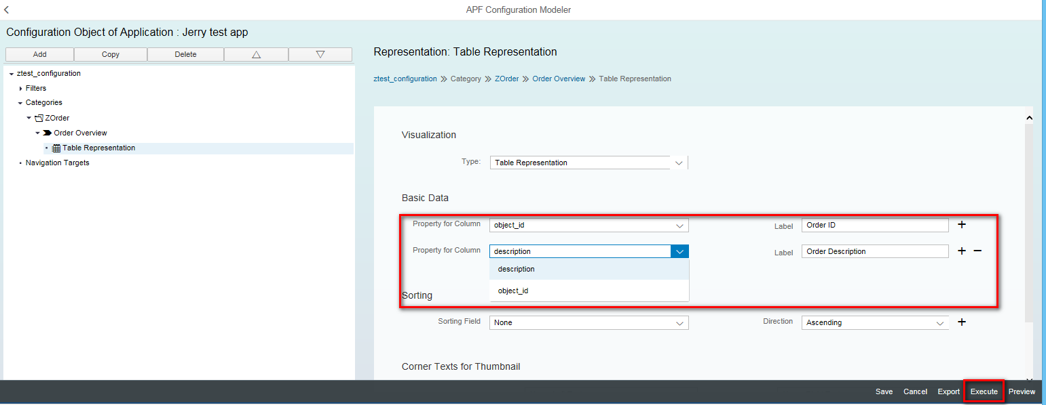This screenshot has height=405, width=1046.
Task: Collapse the Categories tree node
Action: tap(20, 103)
